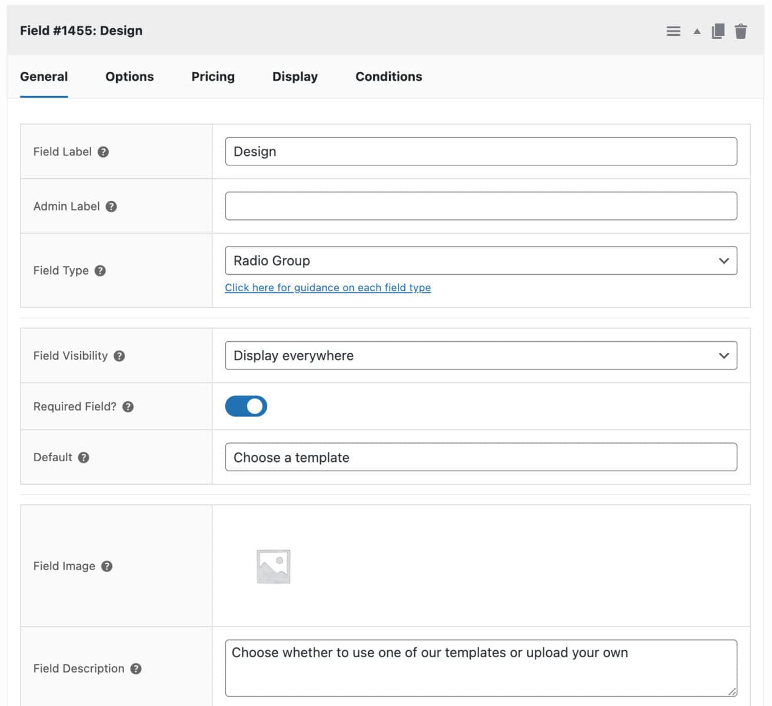
Task: Click into the Admin Label text box
Action: coord(481,207)
